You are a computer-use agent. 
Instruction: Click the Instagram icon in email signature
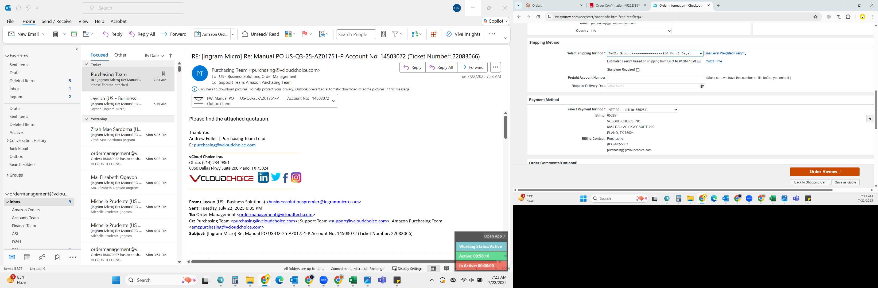pos(296,178)
